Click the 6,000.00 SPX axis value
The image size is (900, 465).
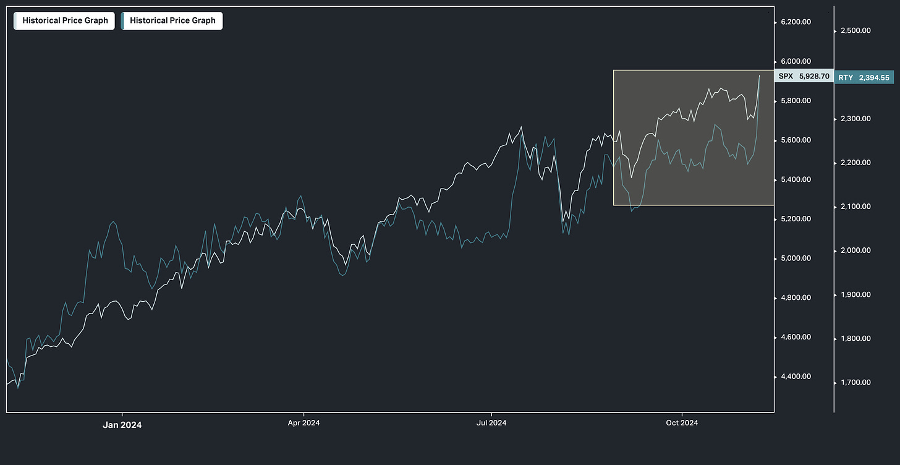pyautogui.click(x=796, y=61)
